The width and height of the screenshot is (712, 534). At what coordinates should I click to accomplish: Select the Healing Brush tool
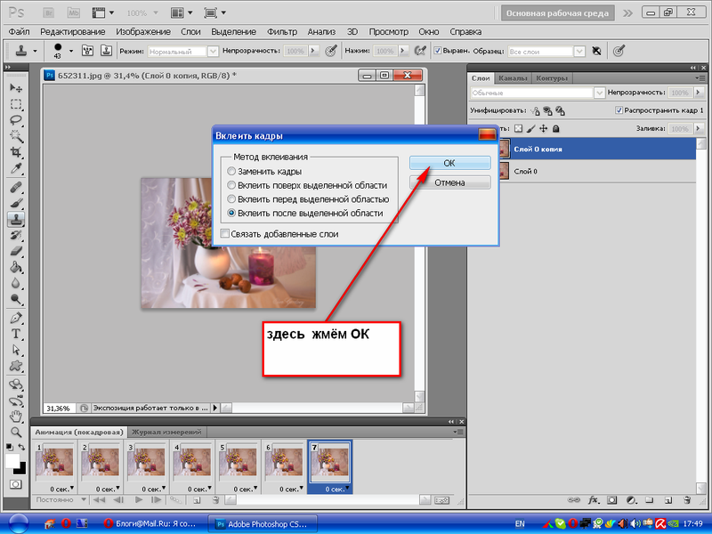[16, 187]
